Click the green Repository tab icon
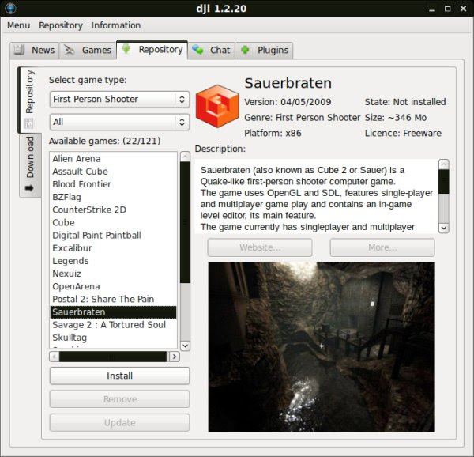The height and width of the screenshot is (457, 474). [126, 49]
